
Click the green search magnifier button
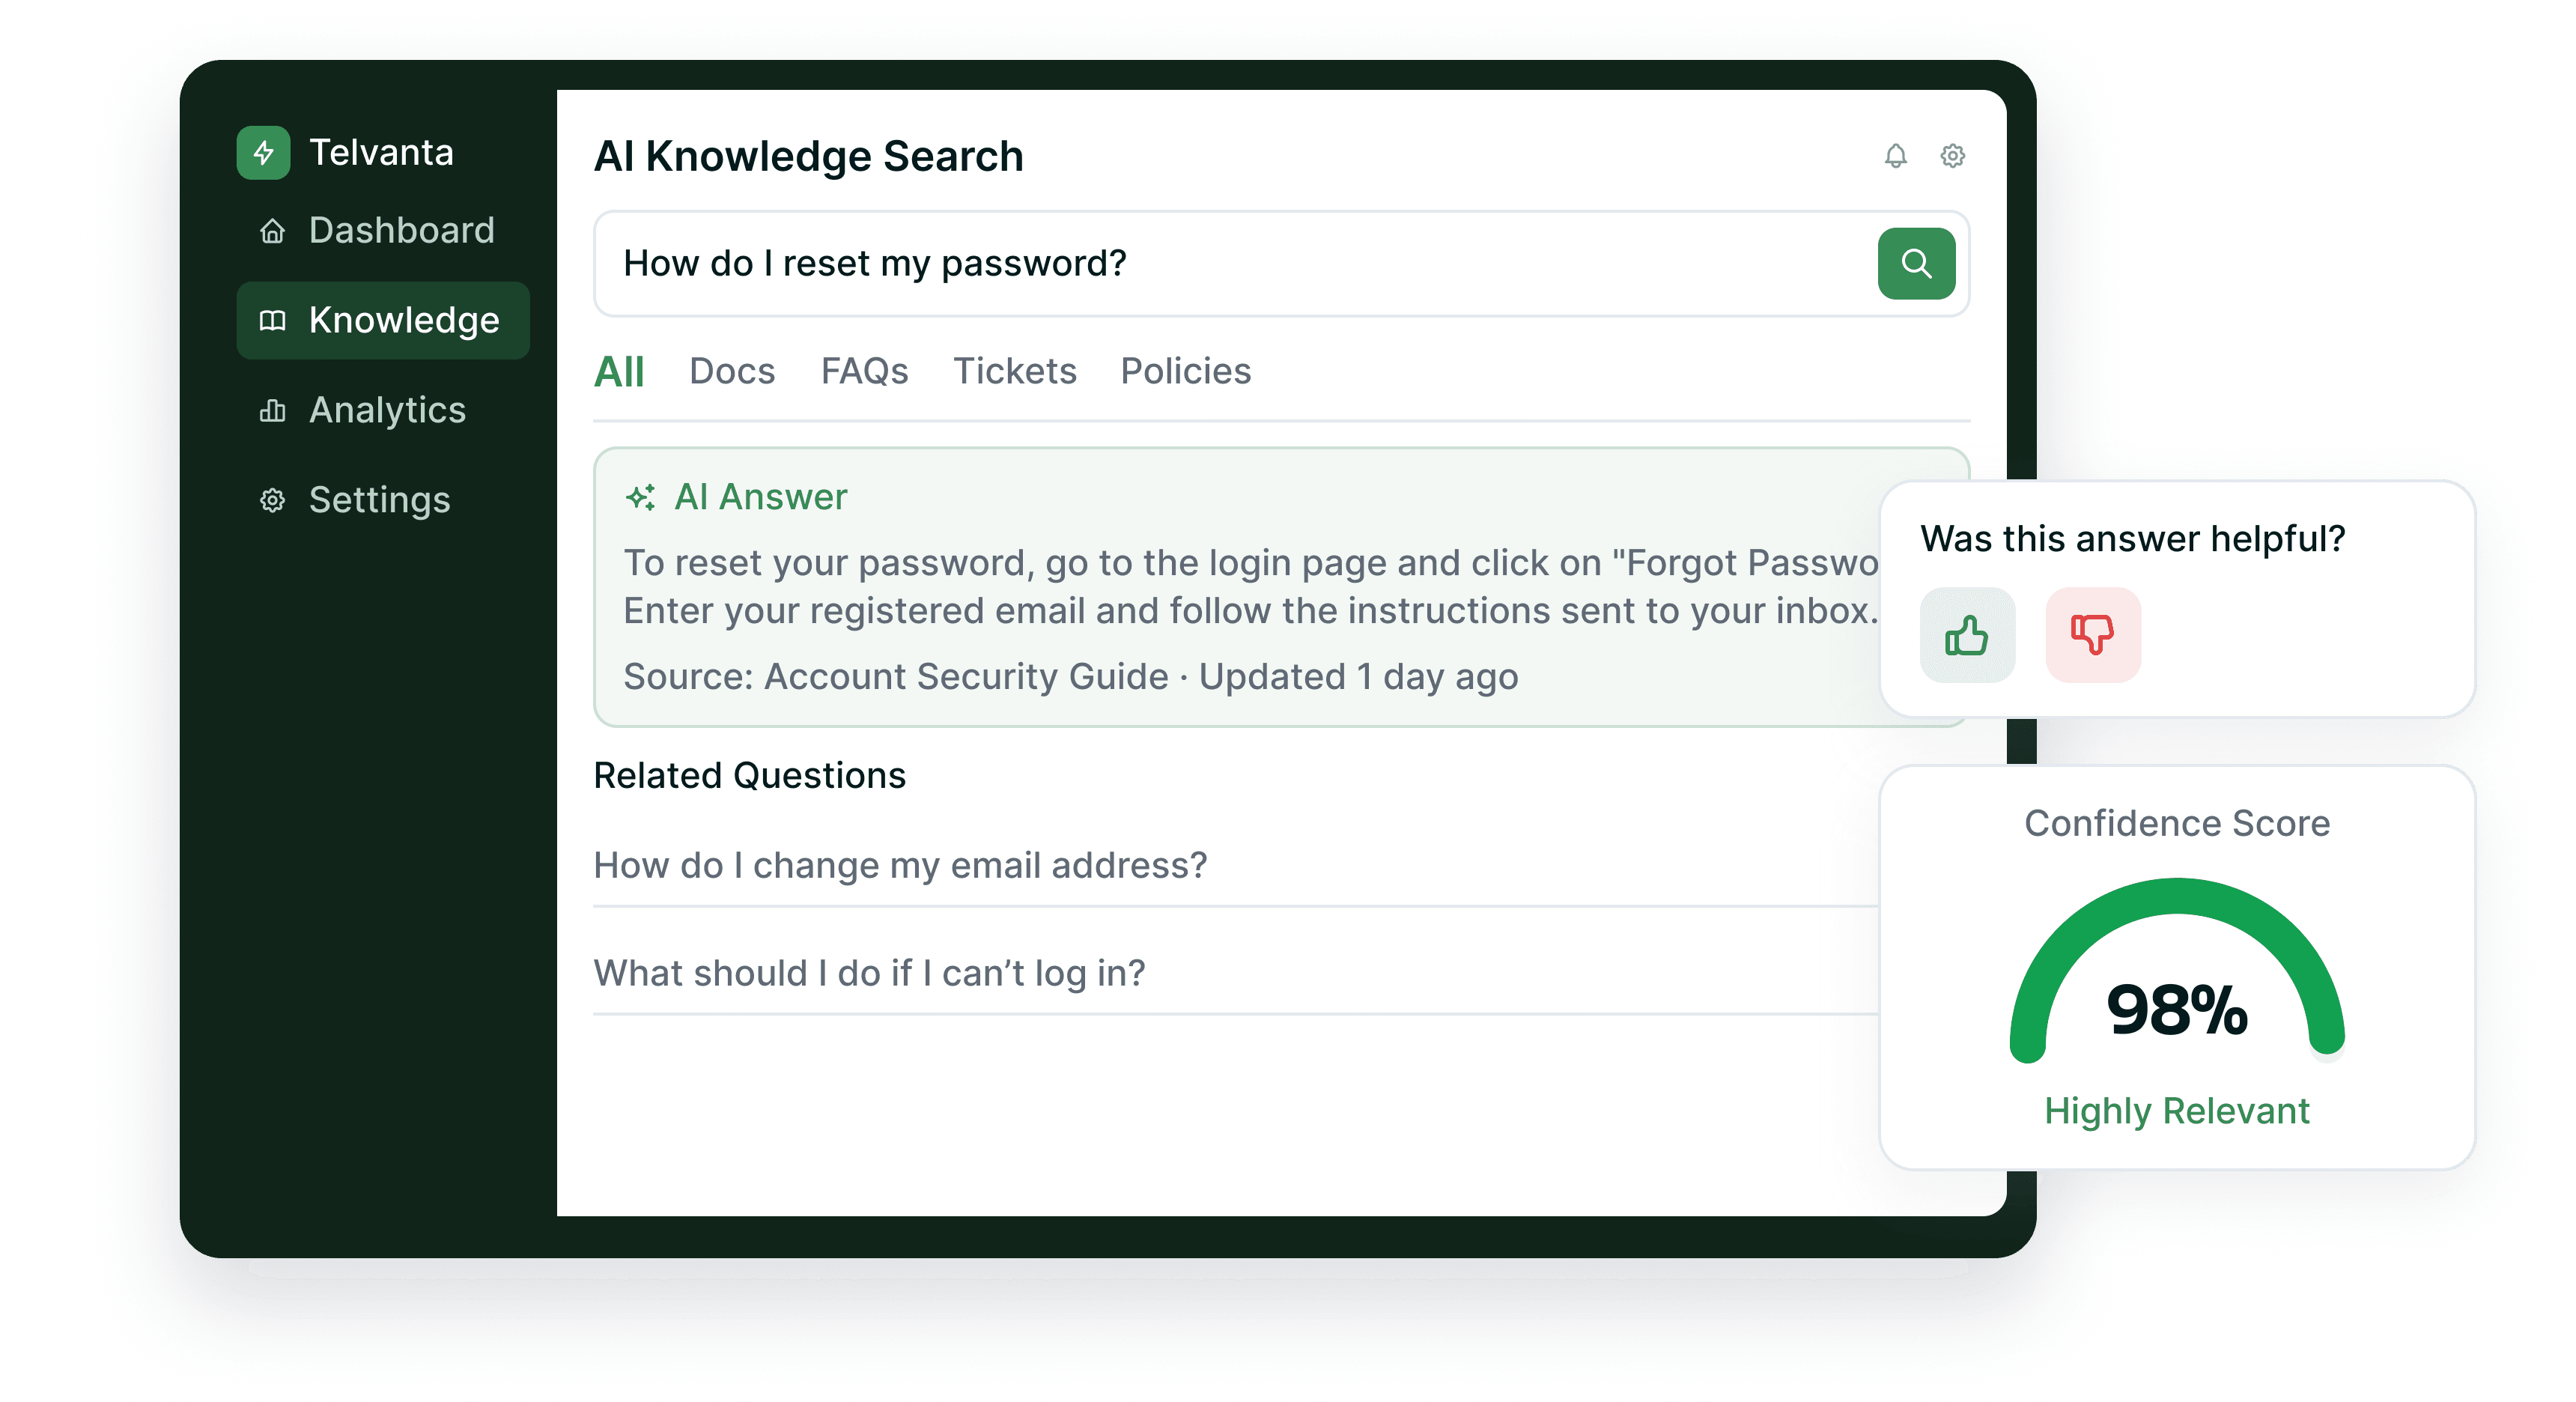coord(1916,264)
